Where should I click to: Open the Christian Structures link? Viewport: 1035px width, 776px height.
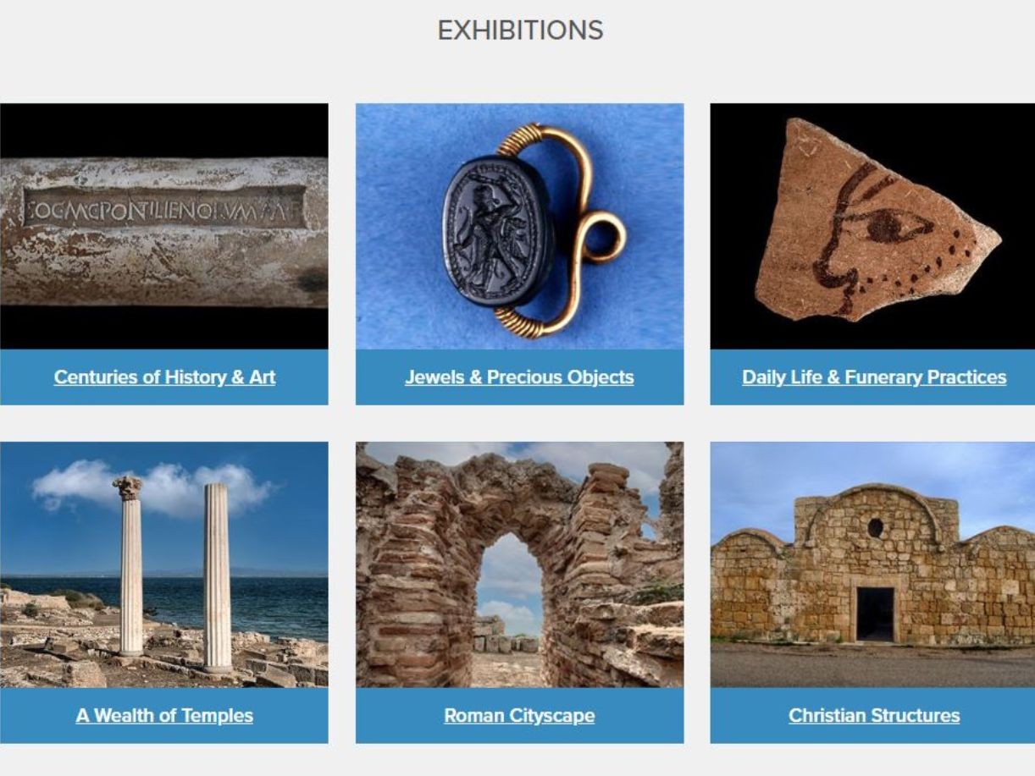[x=874, y=716]
